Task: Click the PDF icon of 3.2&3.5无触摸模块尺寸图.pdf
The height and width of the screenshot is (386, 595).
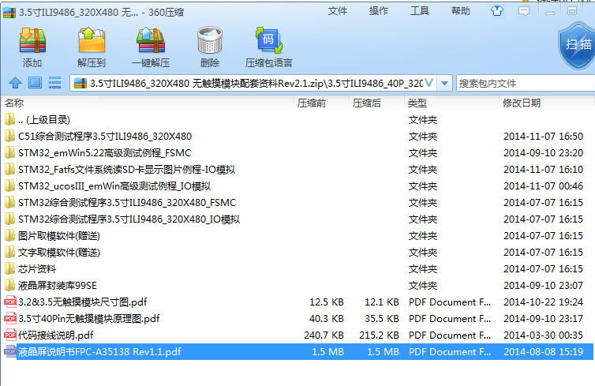Action: tap(10, 302)
